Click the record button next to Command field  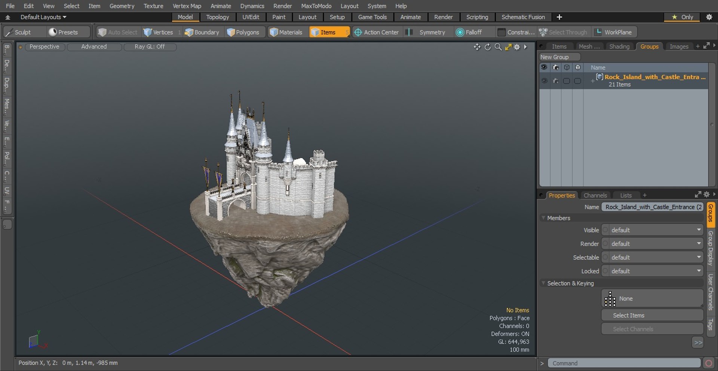click(708, 363)
